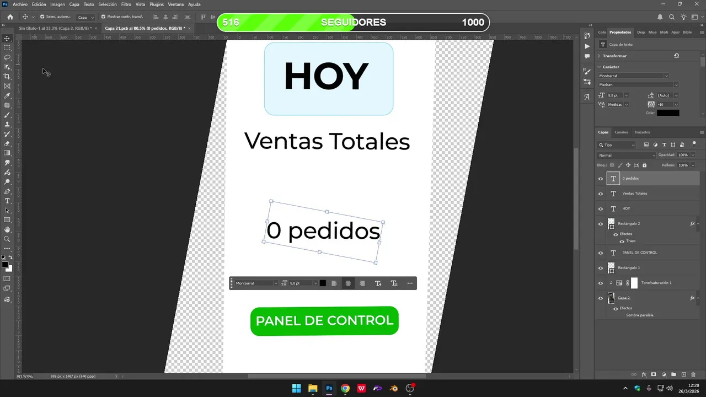Screen dimensions: 706x397
Task: Open the Capa auto-select dropdown
Action: 85,17
